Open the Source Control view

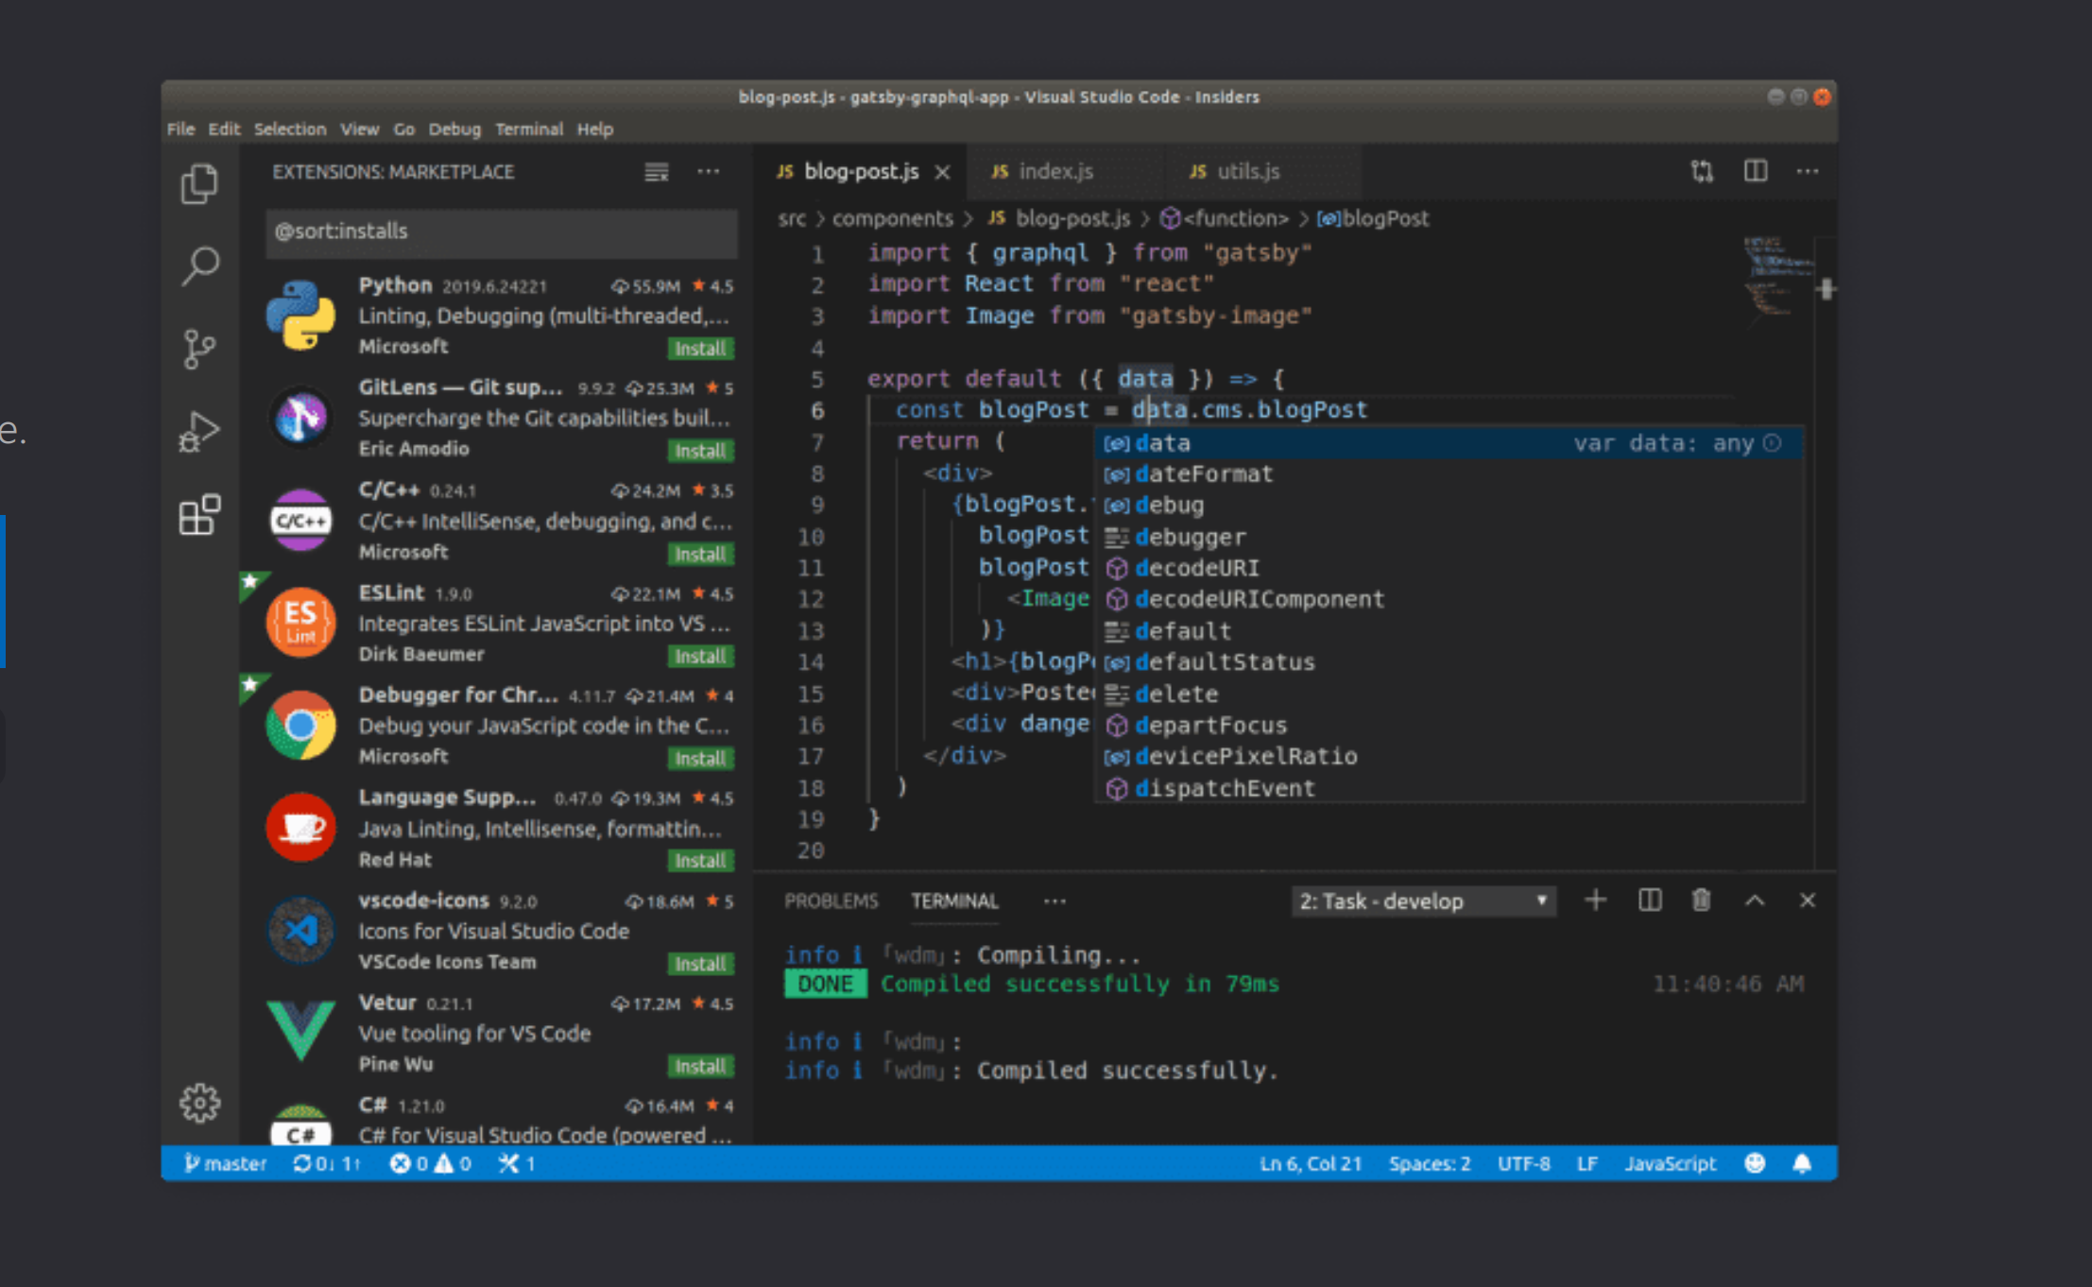[199, 348]
